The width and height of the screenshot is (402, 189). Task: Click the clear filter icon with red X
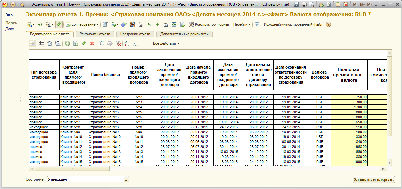click(118, 43)
